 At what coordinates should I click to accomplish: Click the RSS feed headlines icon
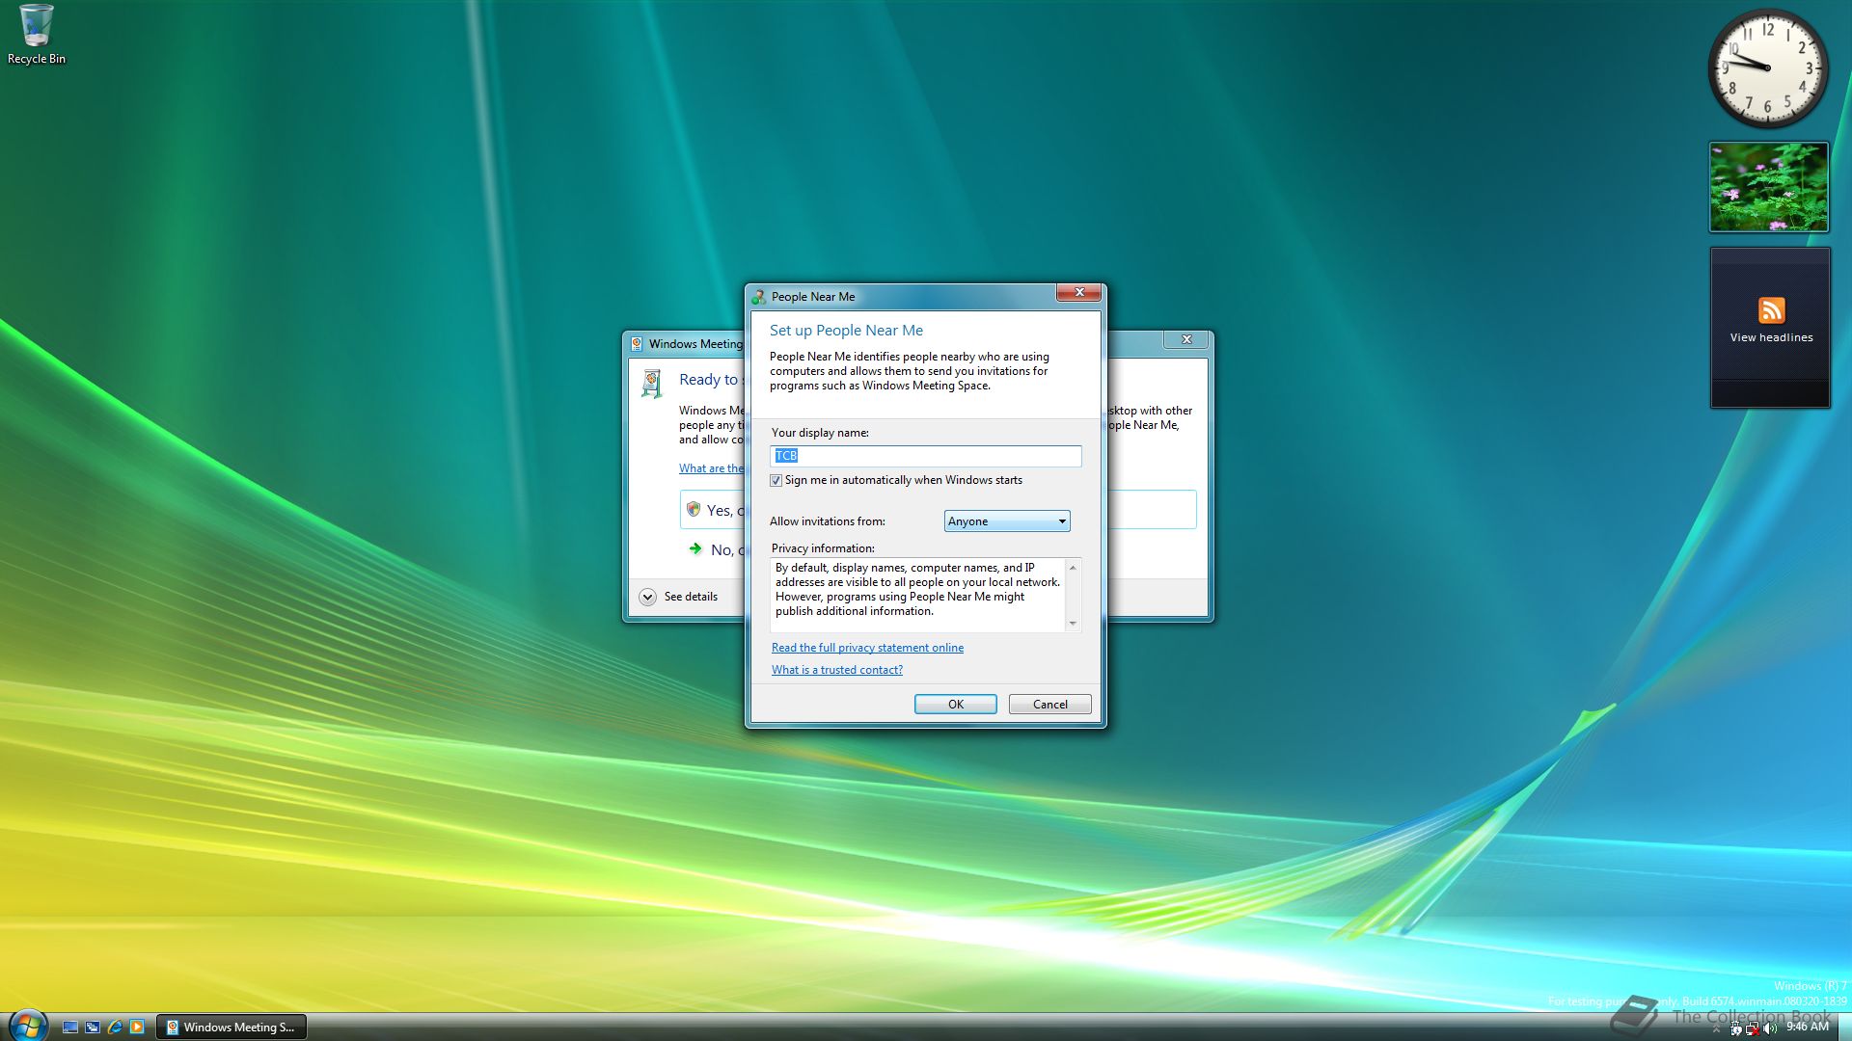tap(1771, 310)
